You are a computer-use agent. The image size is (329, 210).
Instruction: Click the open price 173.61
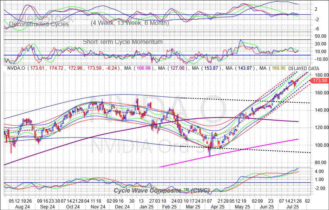coord(37,68)
